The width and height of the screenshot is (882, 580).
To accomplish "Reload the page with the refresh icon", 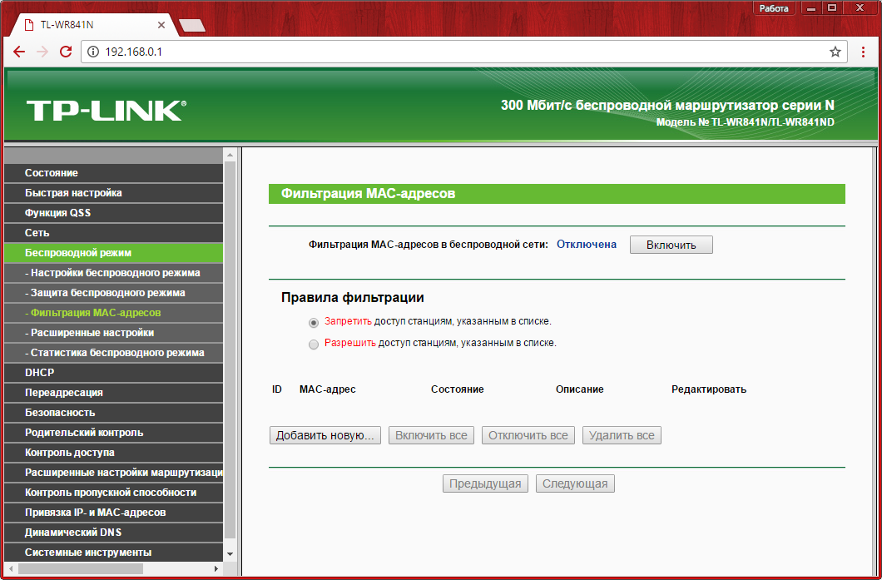I will 66,52.
